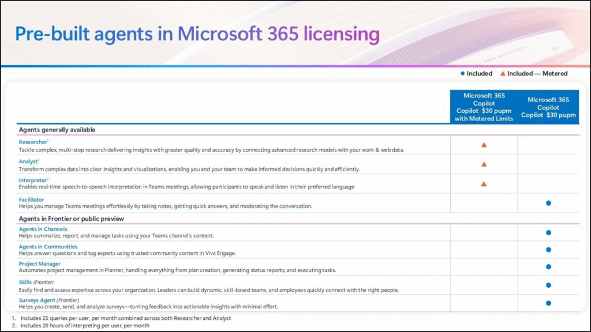591x332 pixels.
Task: Select the orange triangle in the Interpreter row
Action: [484, 184]
